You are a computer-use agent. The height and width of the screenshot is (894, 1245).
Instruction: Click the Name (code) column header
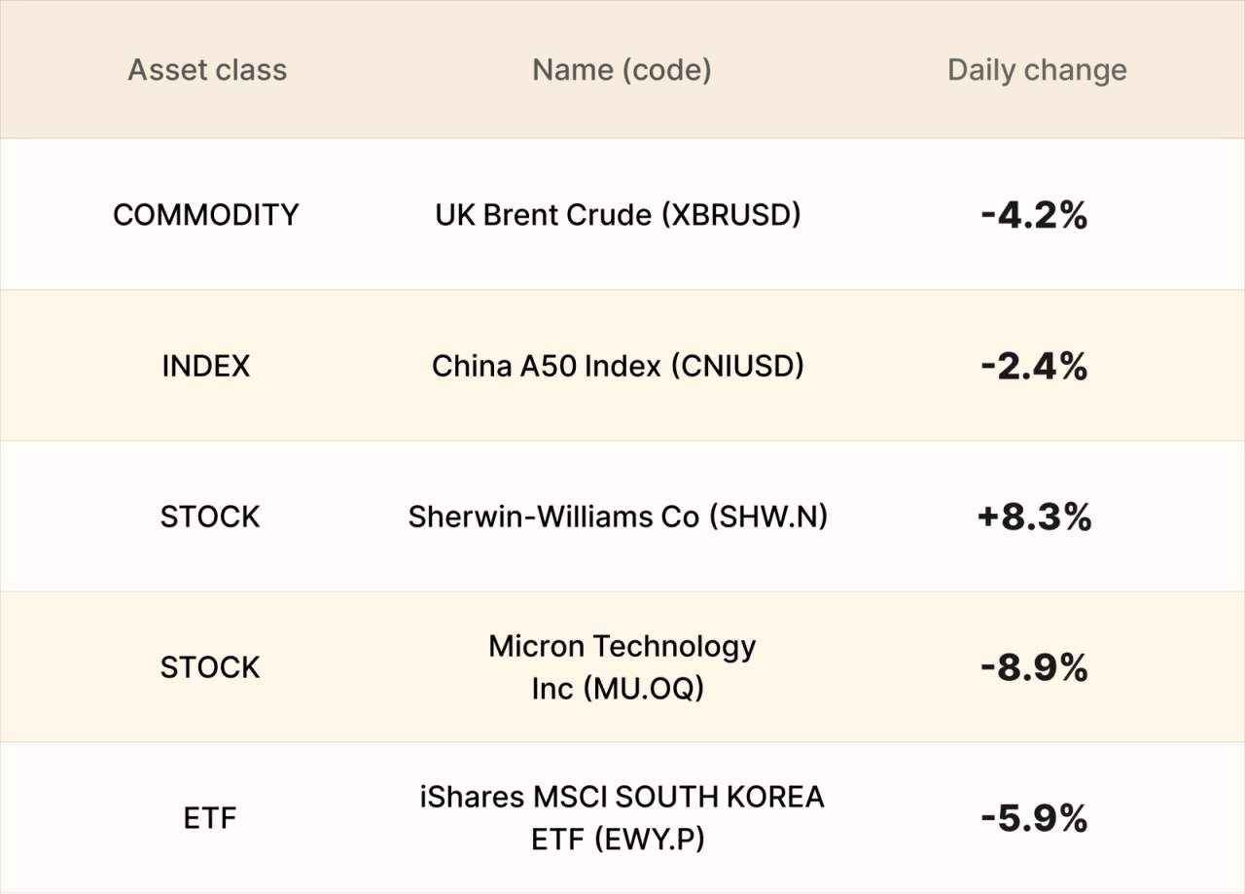[622, 70]
